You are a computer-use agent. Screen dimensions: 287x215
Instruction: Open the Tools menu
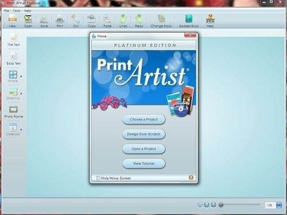(17, 11)
